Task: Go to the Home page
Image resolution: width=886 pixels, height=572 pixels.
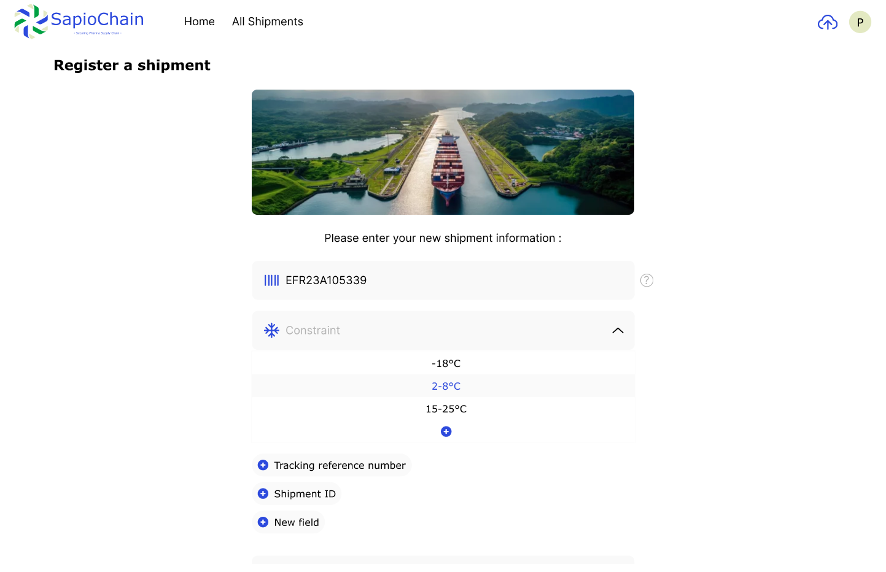Action: 199,21
